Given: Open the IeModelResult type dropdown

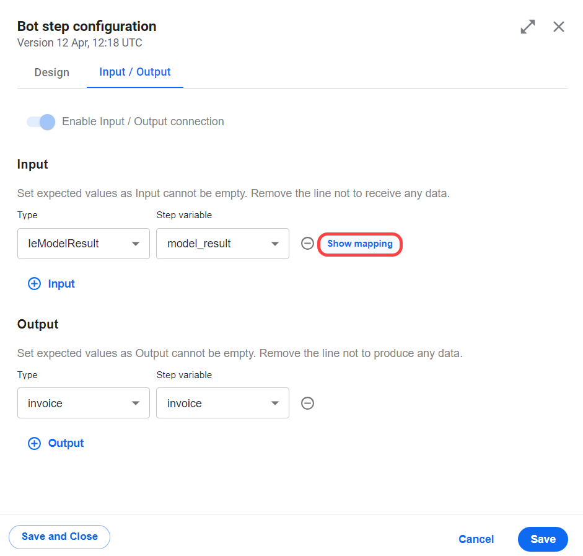Looking at the screenshot, I should click(84, 244).
